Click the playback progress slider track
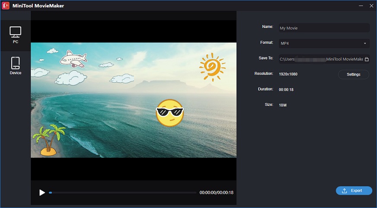 (123, 192)
